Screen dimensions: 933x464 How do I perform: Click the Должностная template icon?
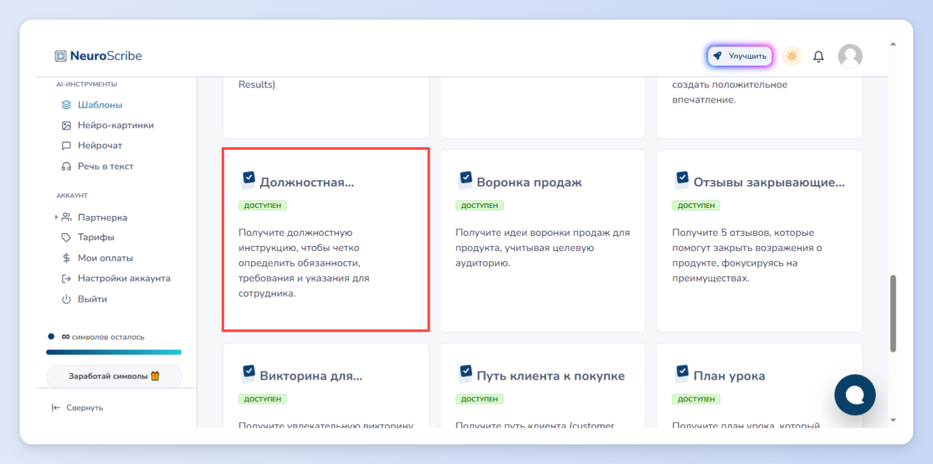[248, 179]
